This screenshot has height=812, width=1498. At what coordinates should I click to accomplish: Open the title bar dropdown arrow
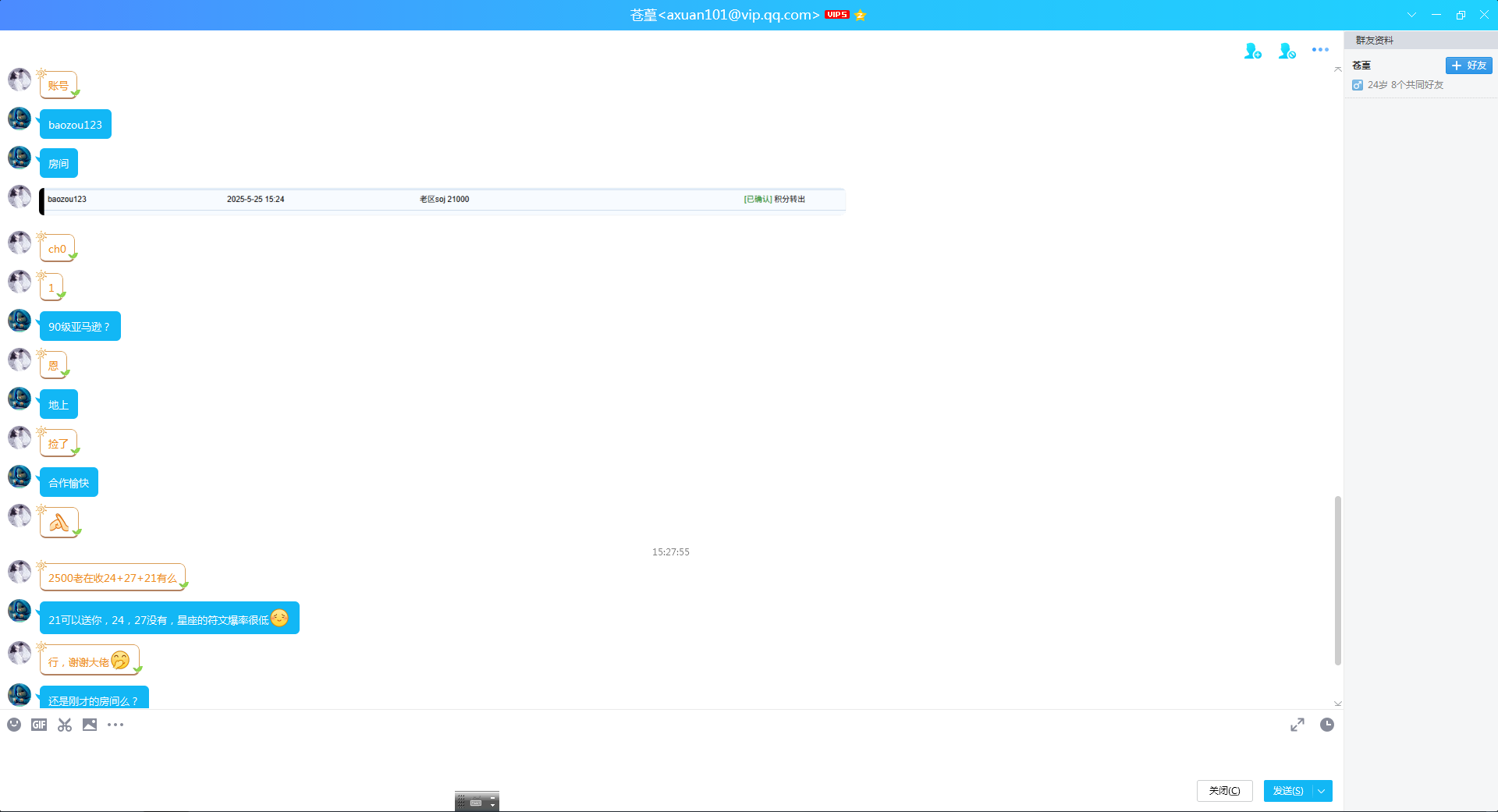[x=1411, y=15]
